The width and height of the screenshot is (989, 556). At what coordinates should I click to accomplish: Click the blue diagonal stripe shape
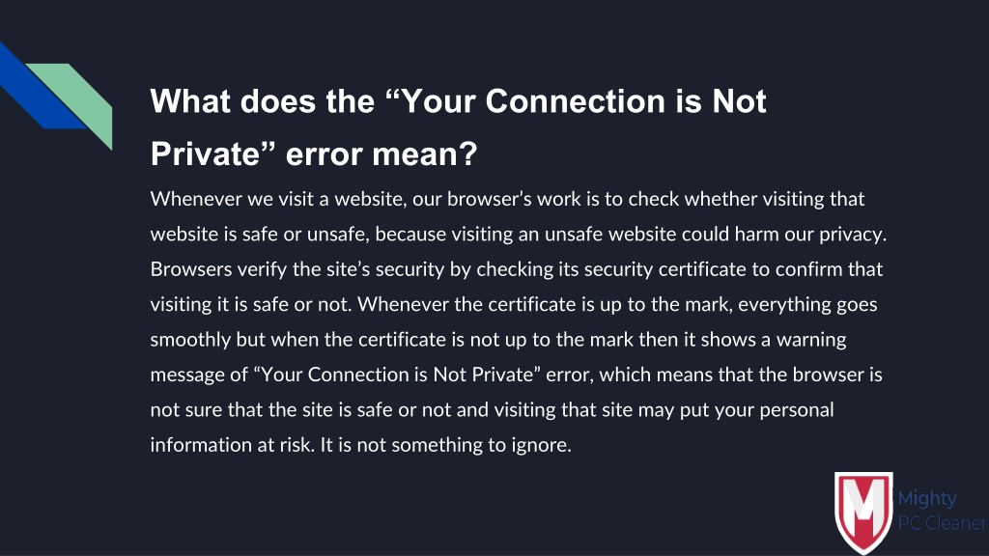tap(38, 88)
